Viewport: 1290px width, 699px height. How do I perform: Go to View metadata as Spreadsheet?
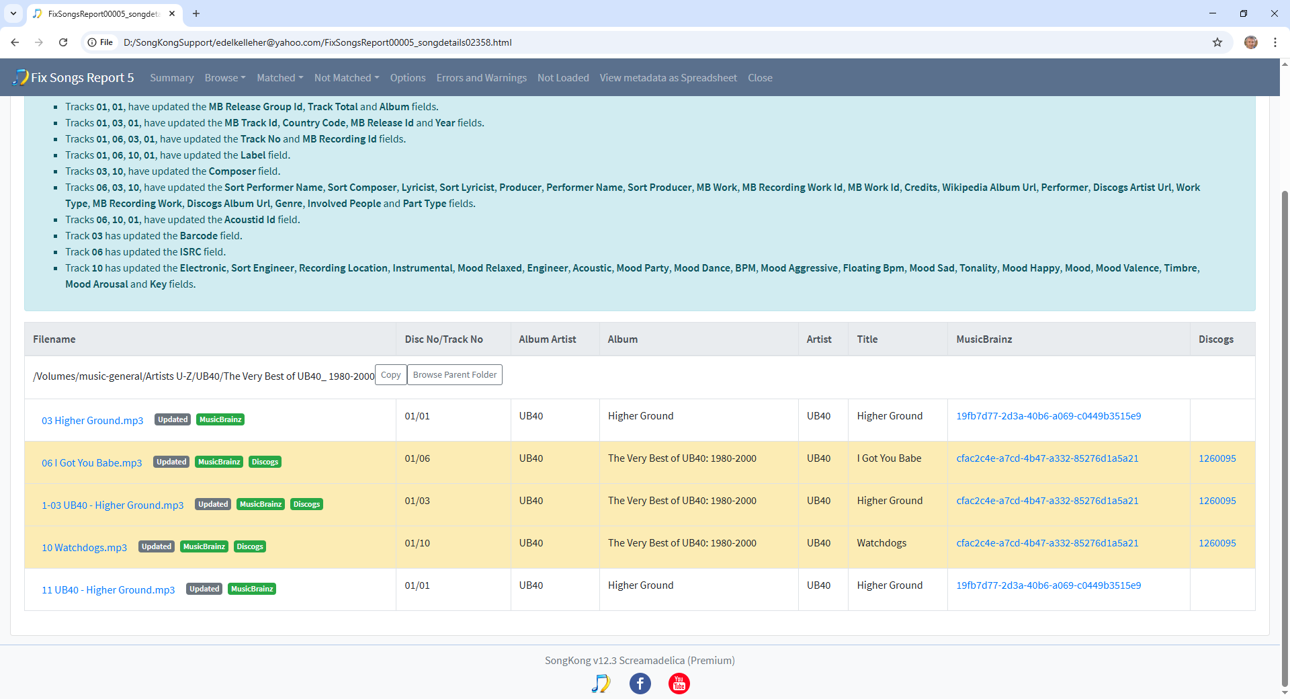point(668,78)
